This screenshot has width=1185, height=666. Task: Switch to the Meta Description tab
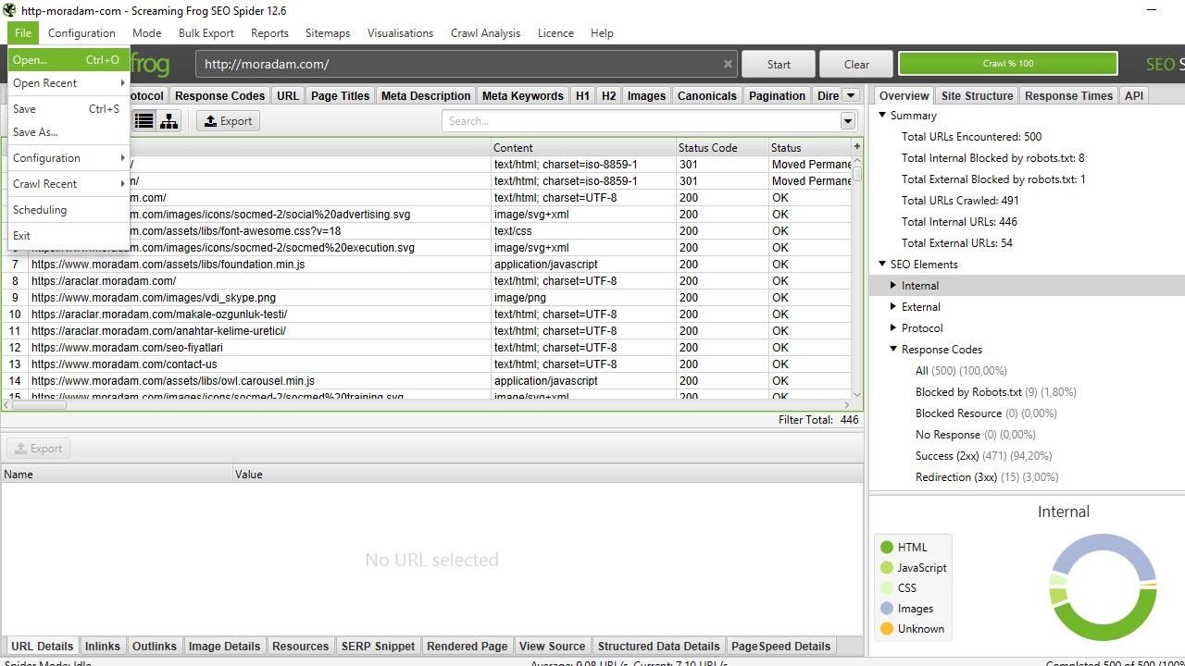coord(426,95)
